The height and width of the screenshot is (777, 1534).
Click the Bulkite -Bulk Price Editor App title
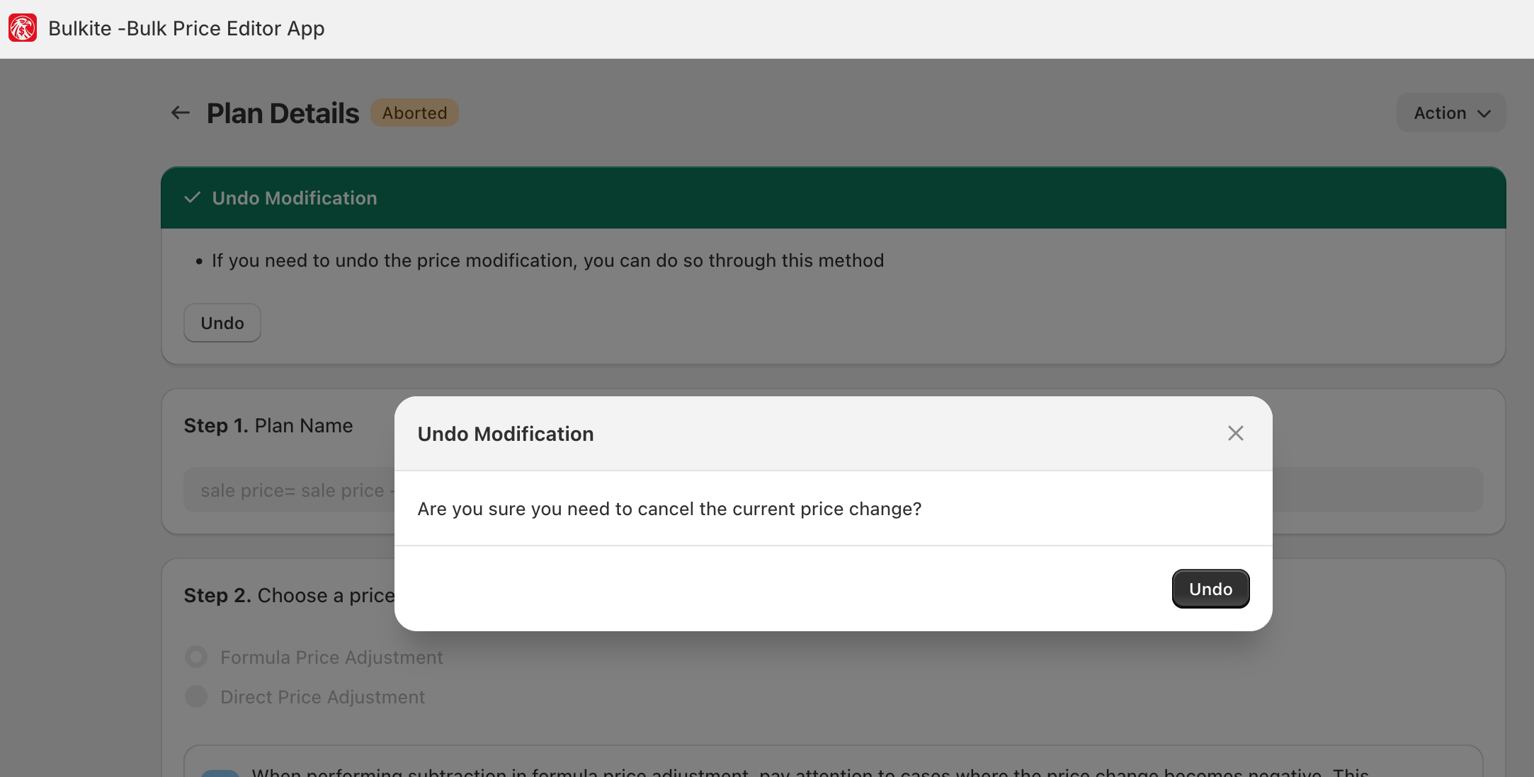(x=186, y=28)
